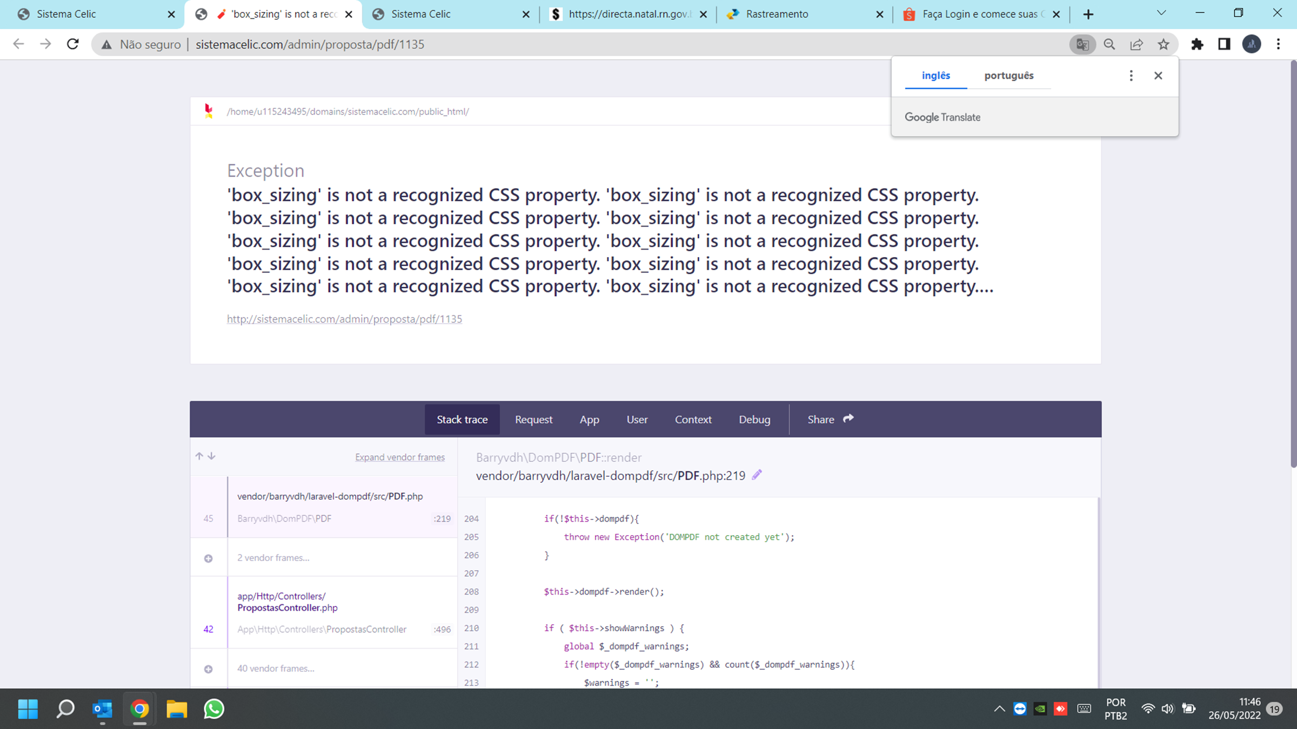The width and height of the screenshot is (1297, 729).
Task: Click the down arrow in the stack trace panel
Action: 212,456
